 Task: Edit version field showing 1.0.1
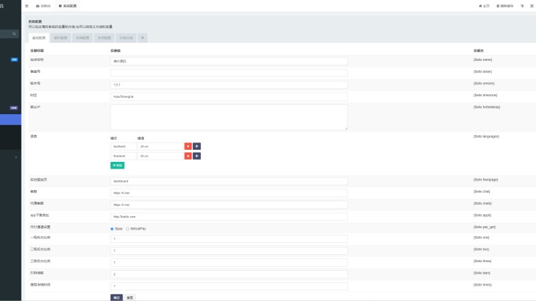click(229, 85)
